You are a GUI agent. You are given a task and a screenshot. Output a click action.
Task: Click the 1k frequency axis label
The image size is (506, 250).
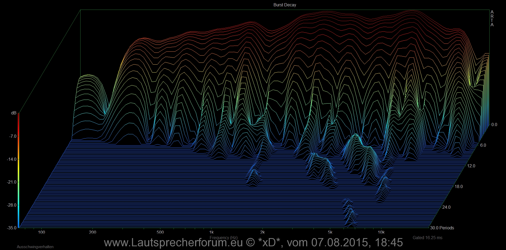(211, 233)
